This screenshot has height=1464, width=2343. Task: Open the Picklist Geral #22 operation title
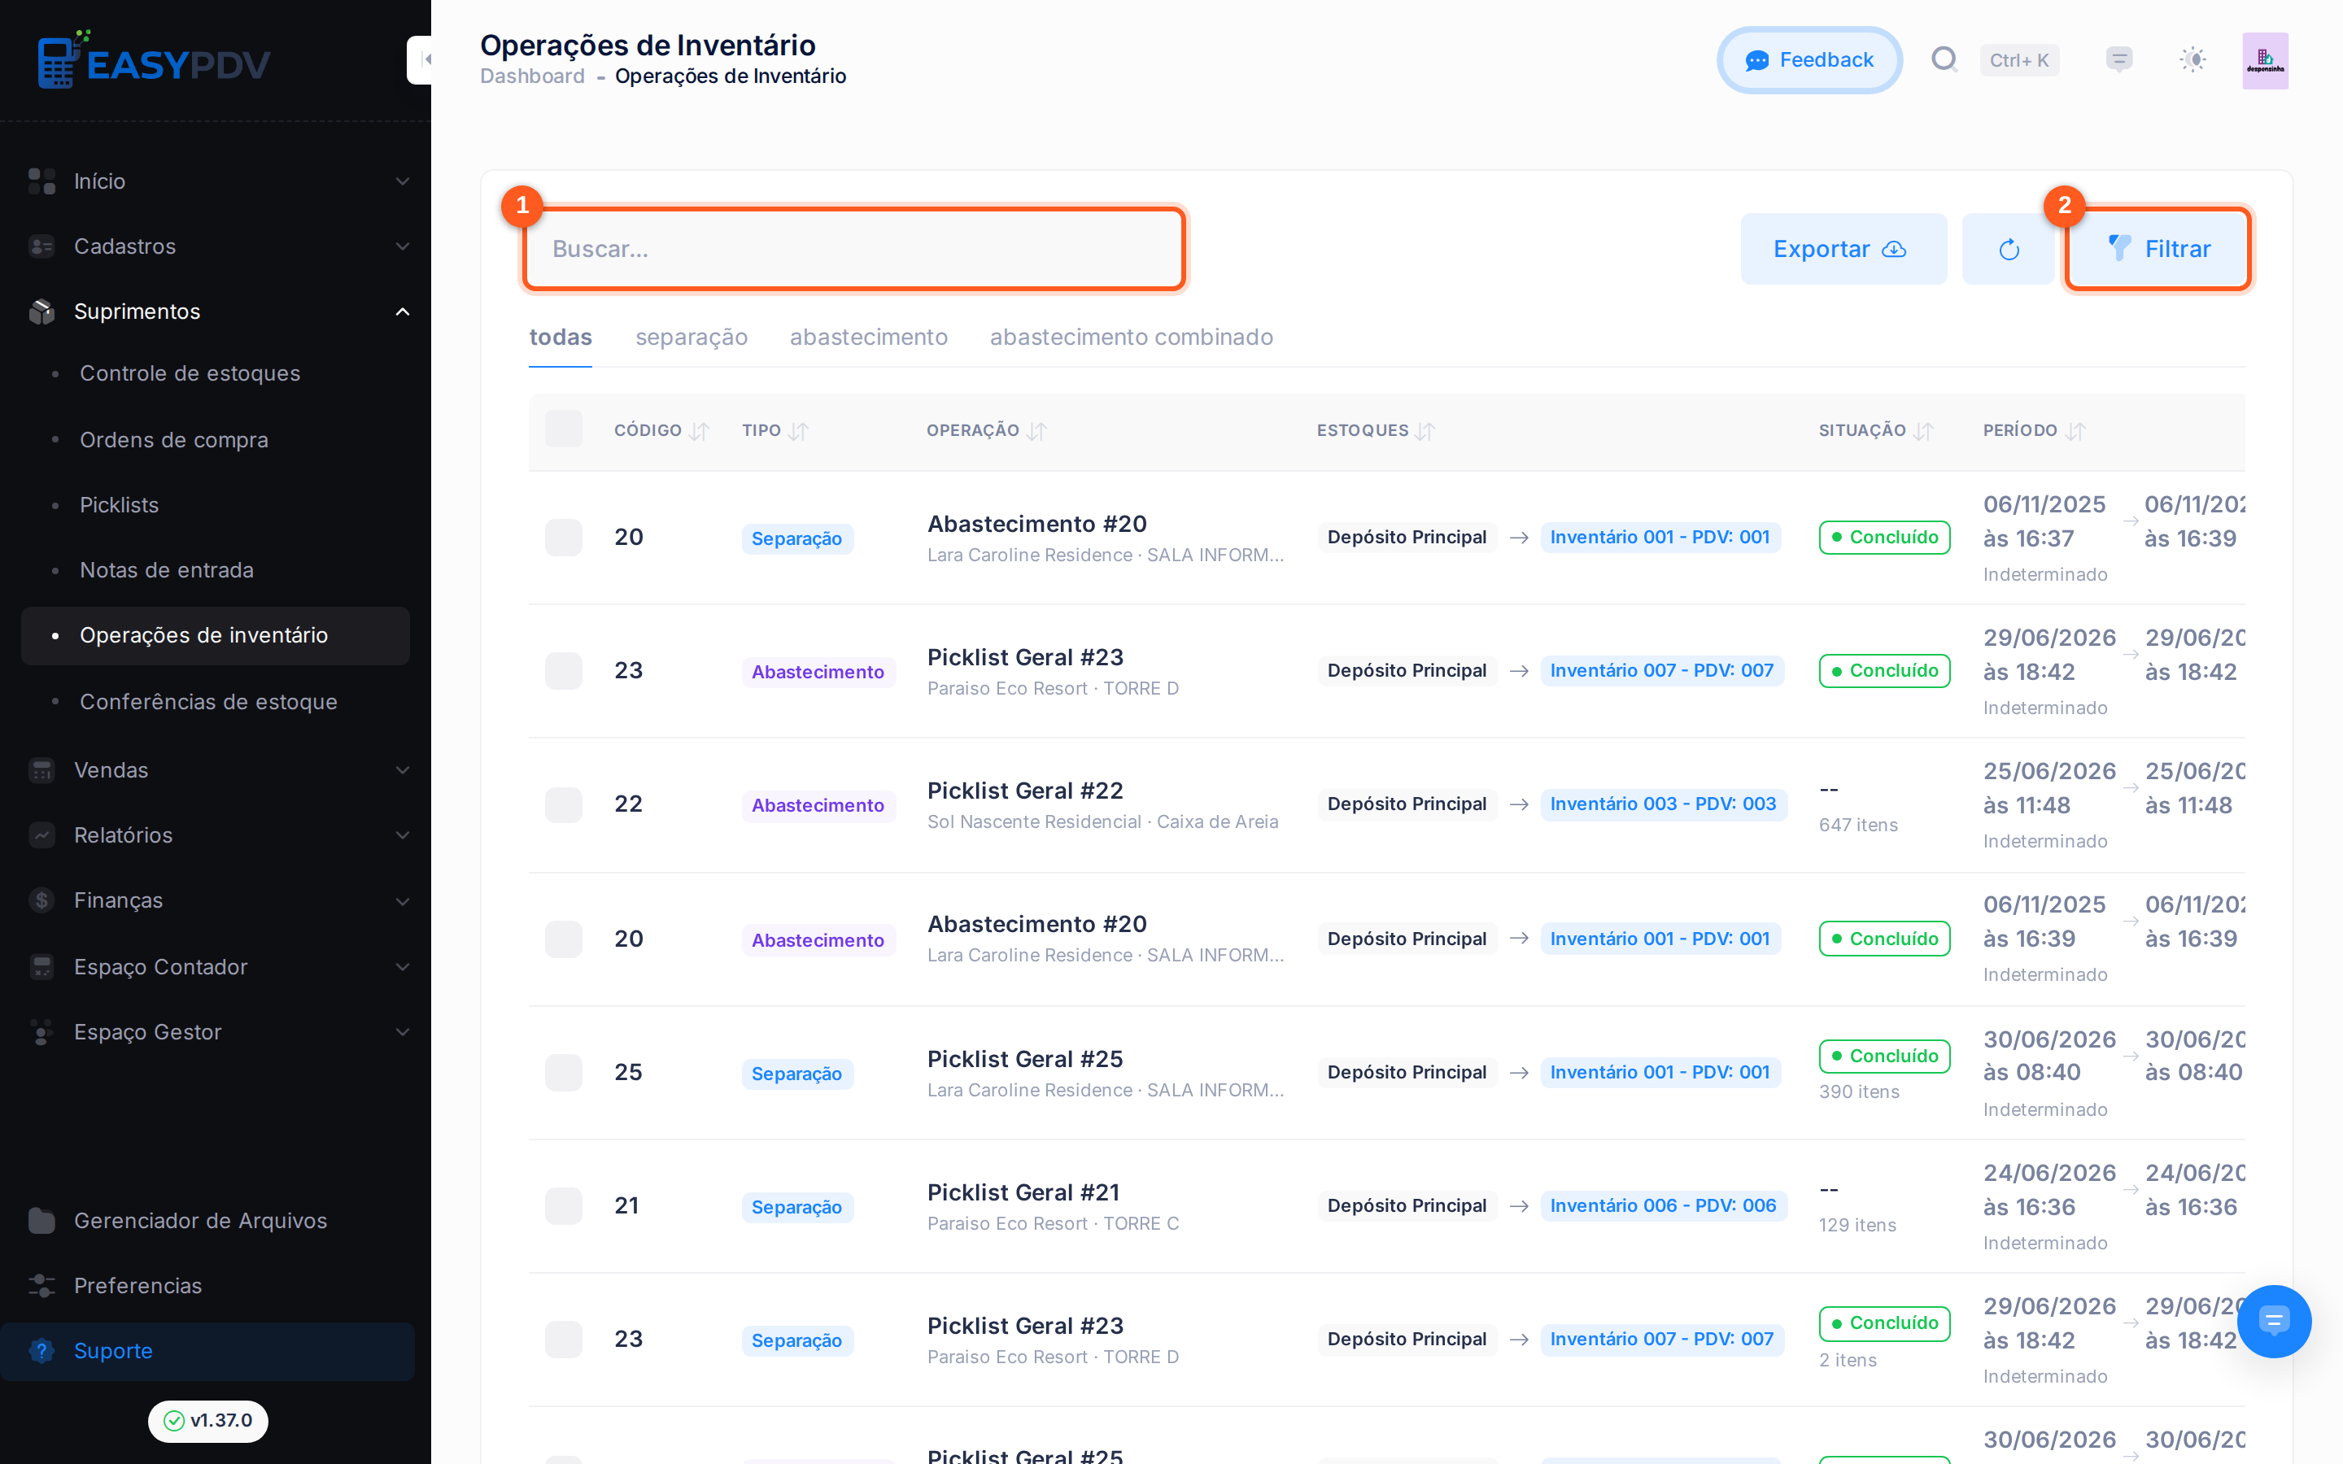point(1025,790)
